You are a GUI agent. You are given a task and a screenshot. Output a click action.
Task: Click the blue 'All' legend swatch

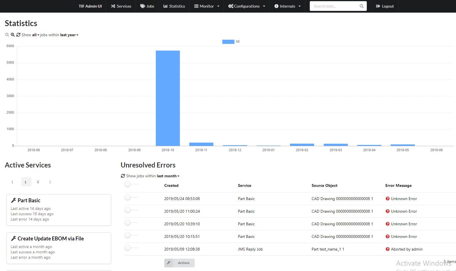[x=228, y=42]
